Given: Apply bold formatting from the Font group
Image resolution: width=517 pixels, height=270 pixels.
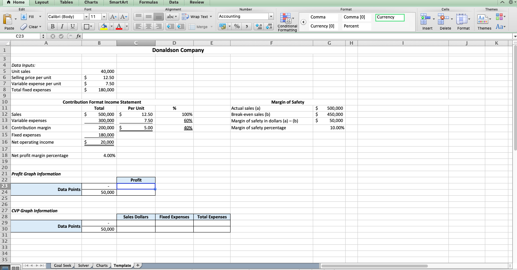Looking at the screenshot, I should [x=52, y=26].
